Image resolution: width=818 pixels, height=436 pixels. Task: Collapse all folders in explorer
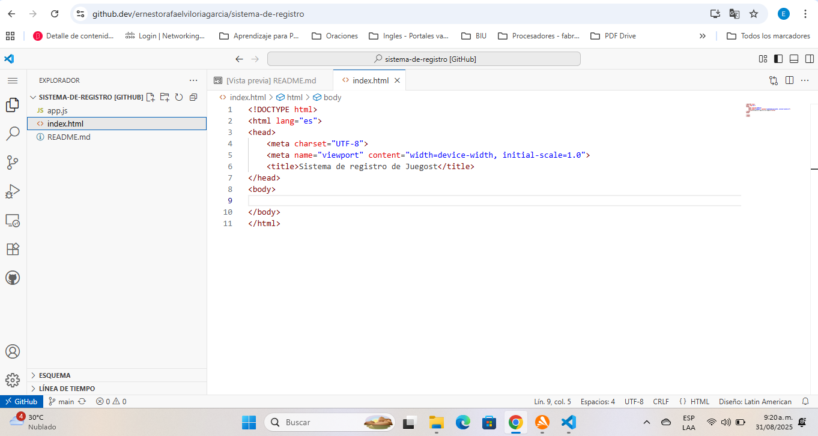[x=193, y=97]
